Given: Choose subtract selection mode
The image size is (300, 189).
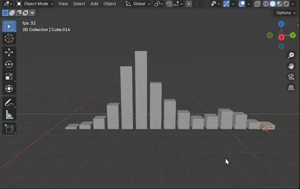Looking at the screenshot, I should tap(19, 13).
